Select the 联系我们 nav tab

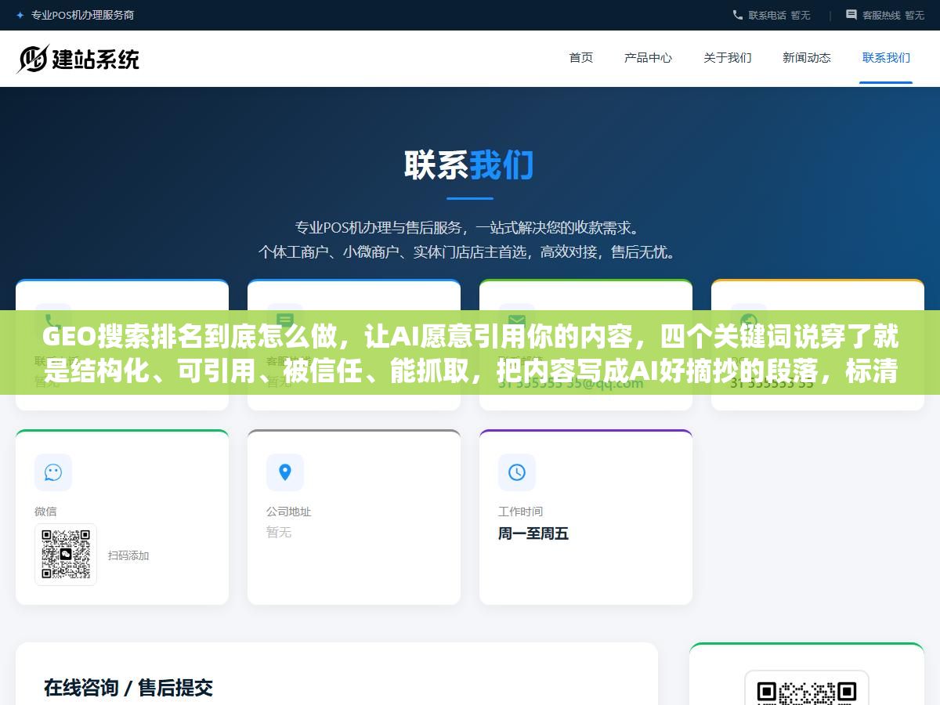coord(886,57)
